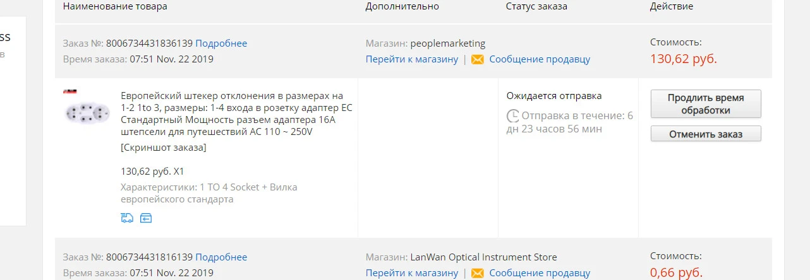This screenshot has width=810, height=280.
Task: Click the clock icon beside shipment countdown
Action: [x=513, y=116]
